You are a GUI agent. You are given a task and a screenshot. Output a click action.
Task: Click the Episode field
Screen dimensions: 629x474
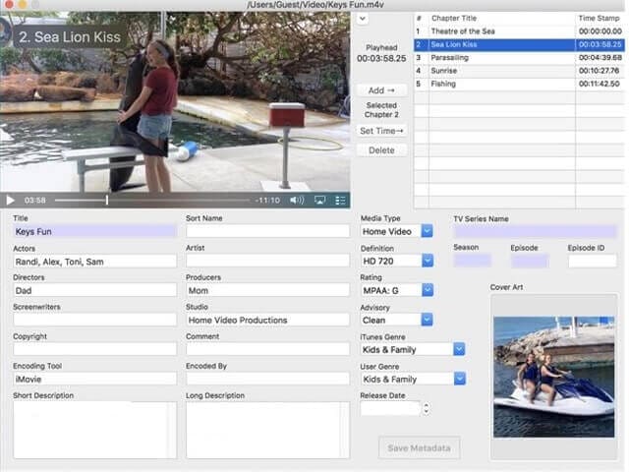[529, 261]
